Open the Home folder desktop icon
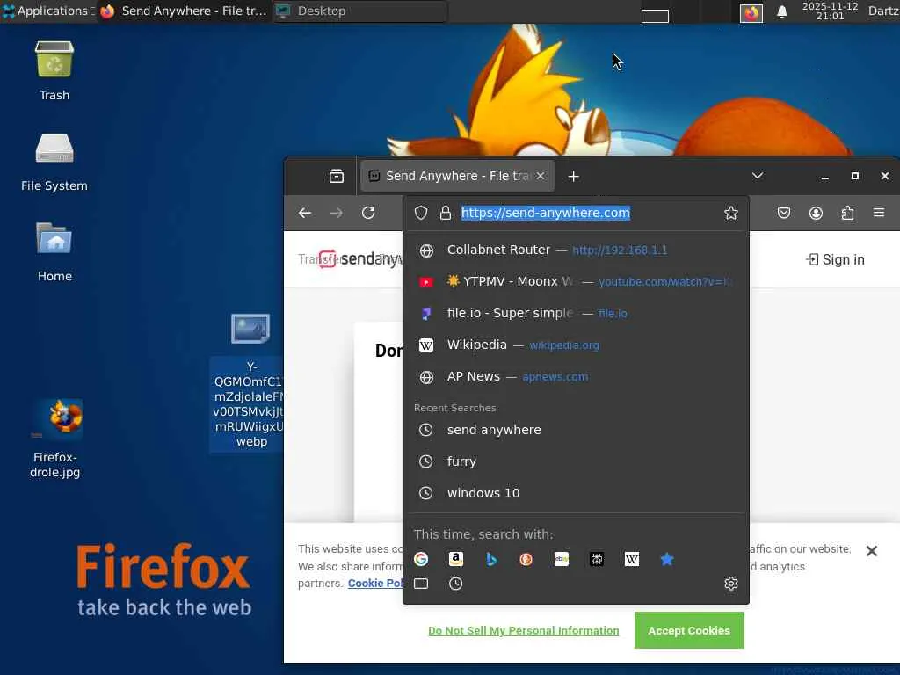Screen dimensions: 900x675 54,251
